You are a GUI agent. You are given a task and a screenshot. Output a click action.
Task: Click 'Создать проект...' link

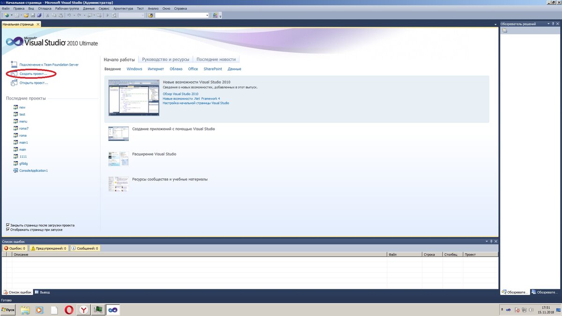point(33,74)
